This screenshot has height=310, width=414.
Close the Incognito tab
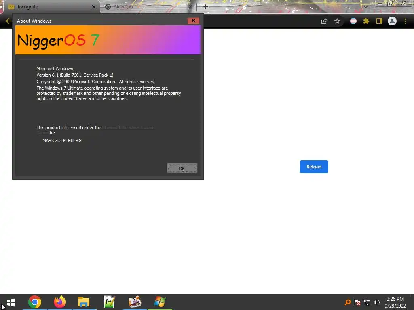tap(94, 7)
